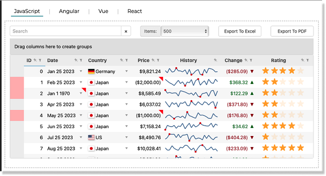Switch to the Vue tab
Image resolution: width=326 pixels, height=176 pixels.
coord(103,11)
